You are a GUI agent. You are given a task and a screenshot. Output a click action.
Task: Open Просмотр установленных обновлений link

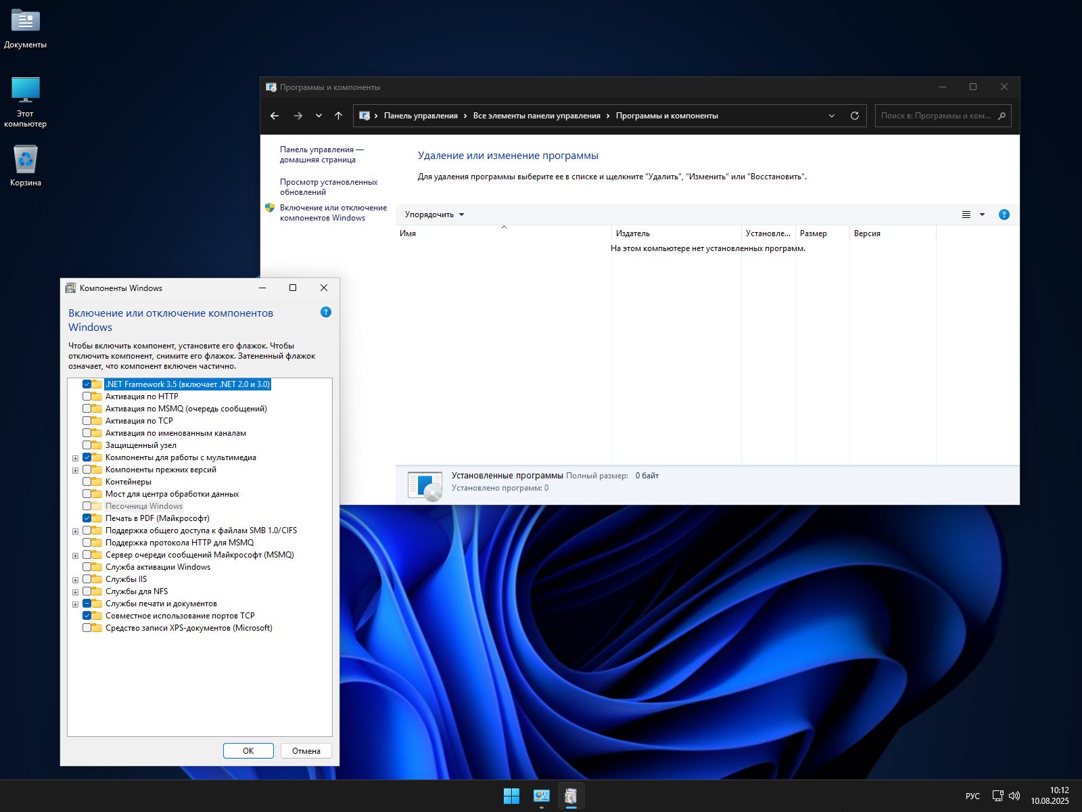pyautogui.click(x=329, y=187)
